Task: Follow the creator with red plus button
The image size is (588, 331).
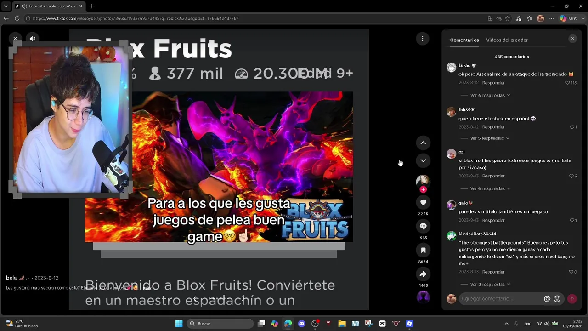Action: [x=423, y=189]
